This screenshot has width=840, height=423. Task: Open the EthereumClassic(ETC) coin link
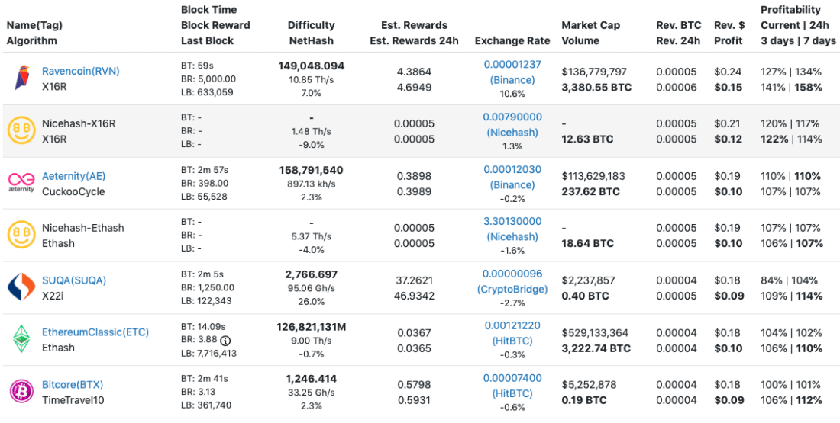click(x=95, y=332)
